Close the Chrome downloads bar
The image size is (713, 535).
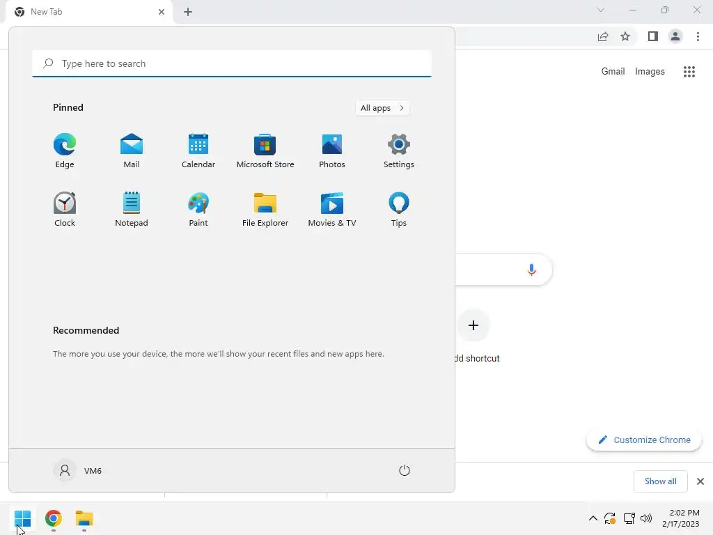coord(700,481)
